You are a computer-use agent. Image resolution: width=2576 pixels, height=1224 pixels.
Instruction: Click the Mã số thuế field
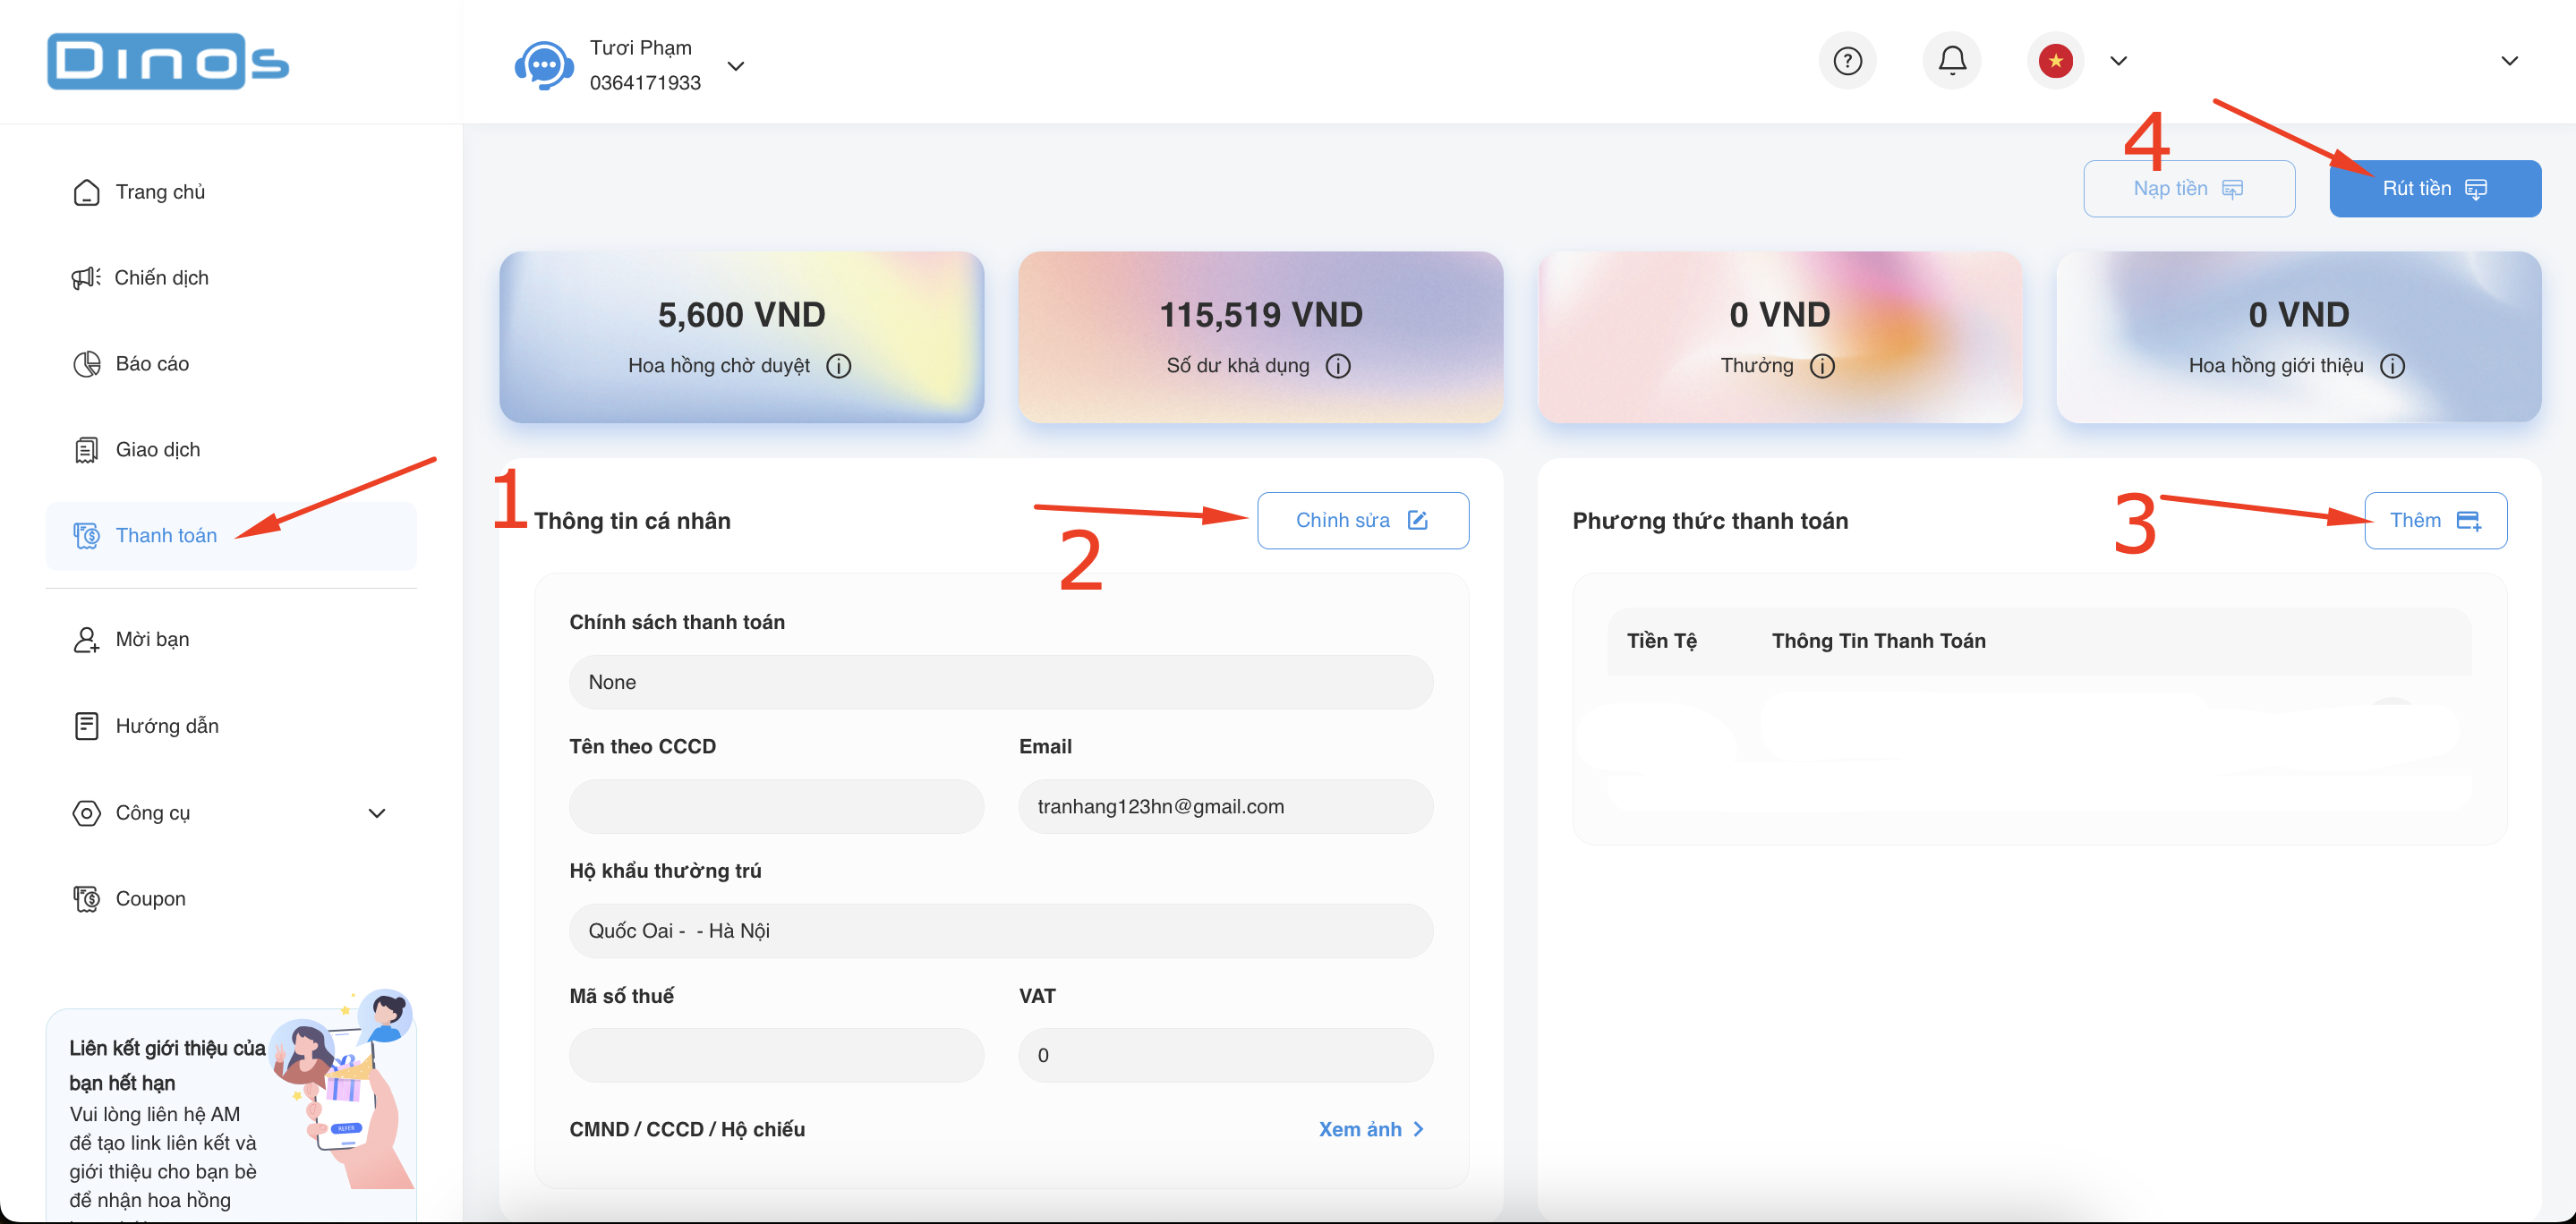(776, 1055)
